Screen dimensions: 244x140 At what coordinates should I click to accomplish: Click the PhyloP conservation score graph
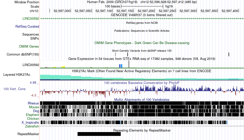[x=142, y=91]
